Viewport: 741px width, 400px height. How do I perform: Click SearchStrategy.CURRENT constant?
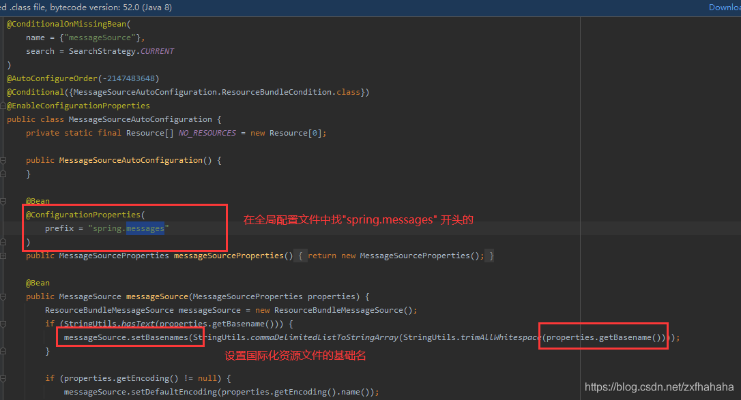[x=121, y=51]
